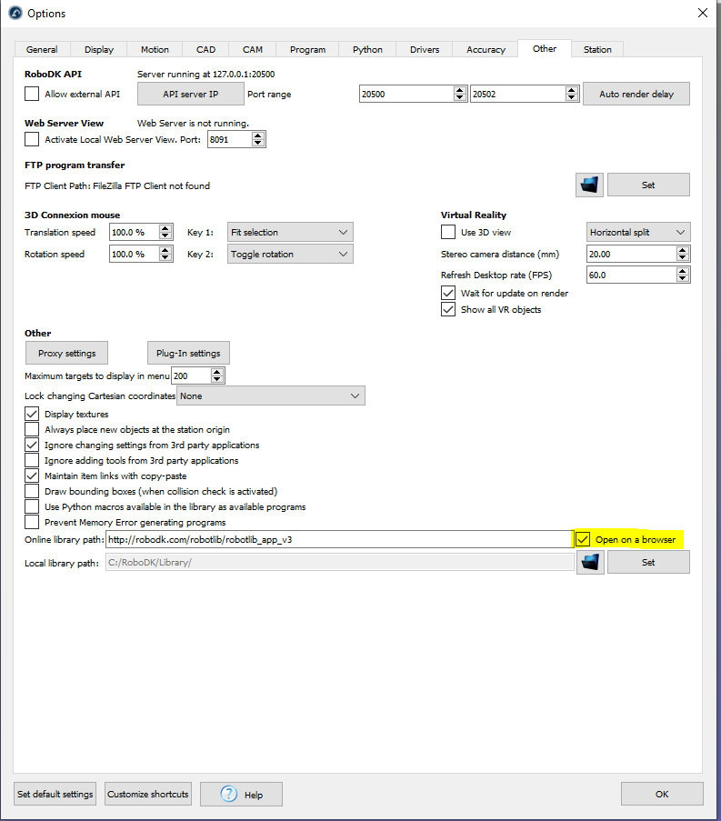This screenshot has height=821, width=721.
Task: Enable Allow external API checkbox
Action: click(33, 94)
